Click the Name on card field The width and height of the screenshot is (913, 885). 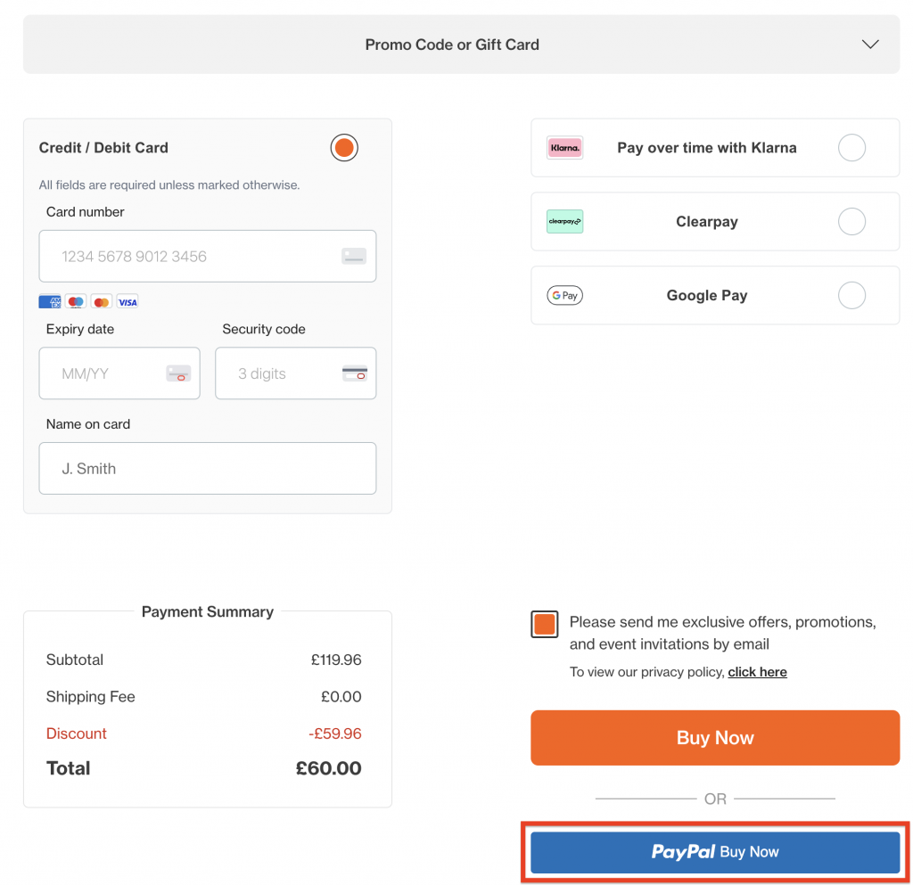(207, 469)
